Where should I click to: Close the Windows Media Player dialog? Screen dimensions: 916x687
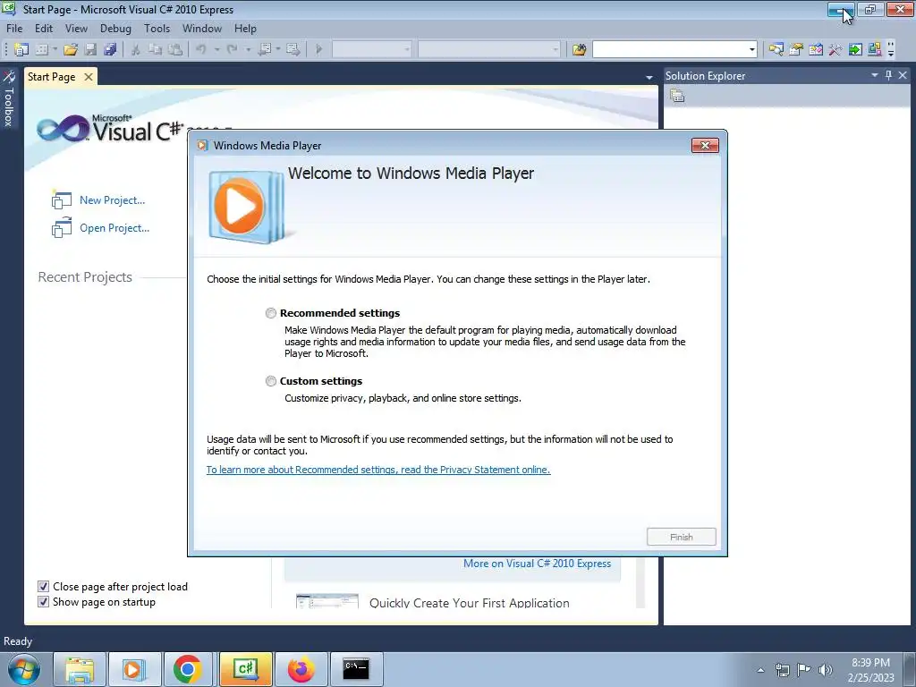705,146
